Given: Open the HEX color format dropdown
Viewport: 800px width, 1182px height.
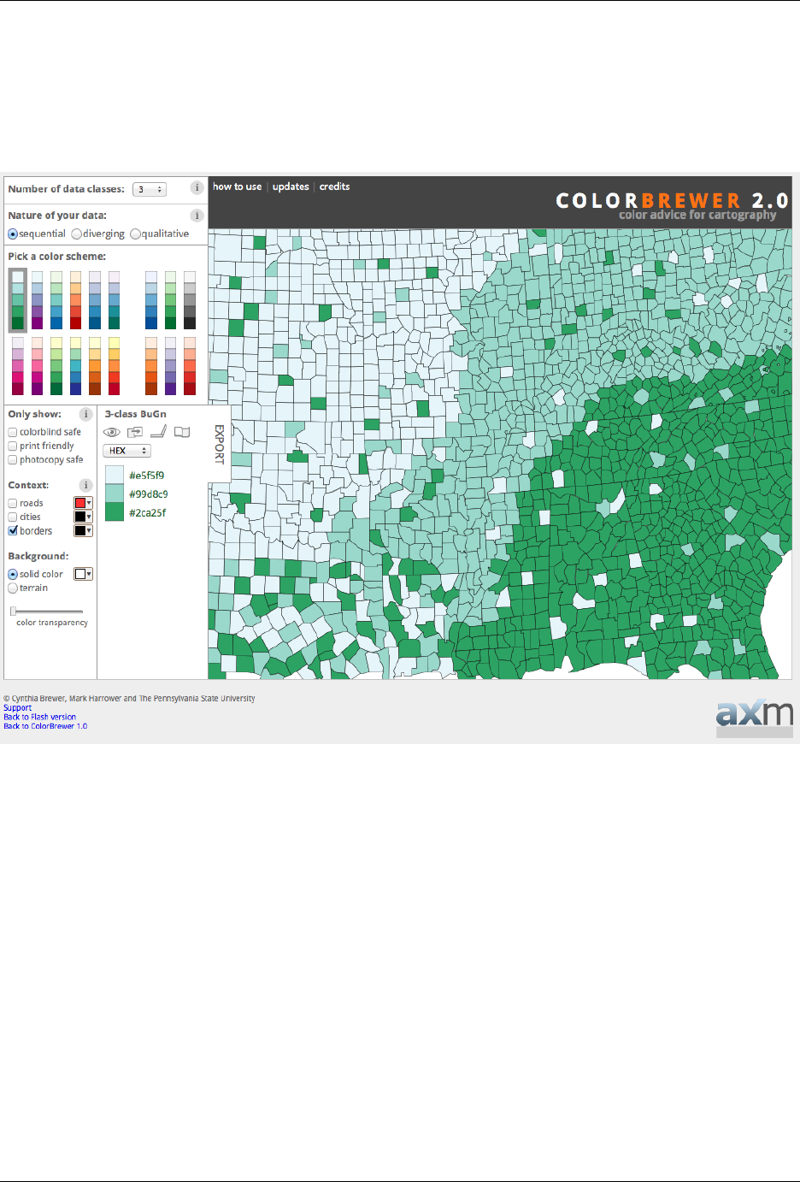Looking at the screenshot, I should [x=126, y=451].
